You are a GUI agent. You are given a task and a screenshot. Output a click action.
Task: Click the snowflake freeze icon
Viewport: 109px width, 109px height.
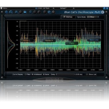pyautogui.click(x=54, y=12)
